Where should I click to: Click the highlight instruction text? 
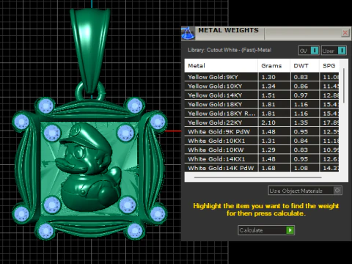point(266,210)
